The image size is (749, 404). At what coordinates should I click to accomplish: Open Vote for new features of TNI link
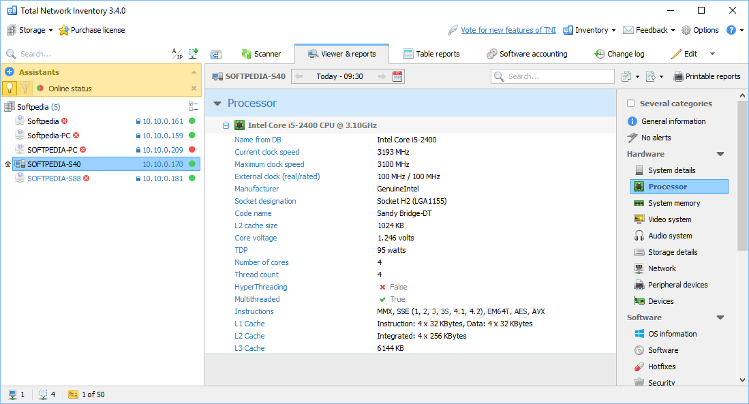pos(508,30)
